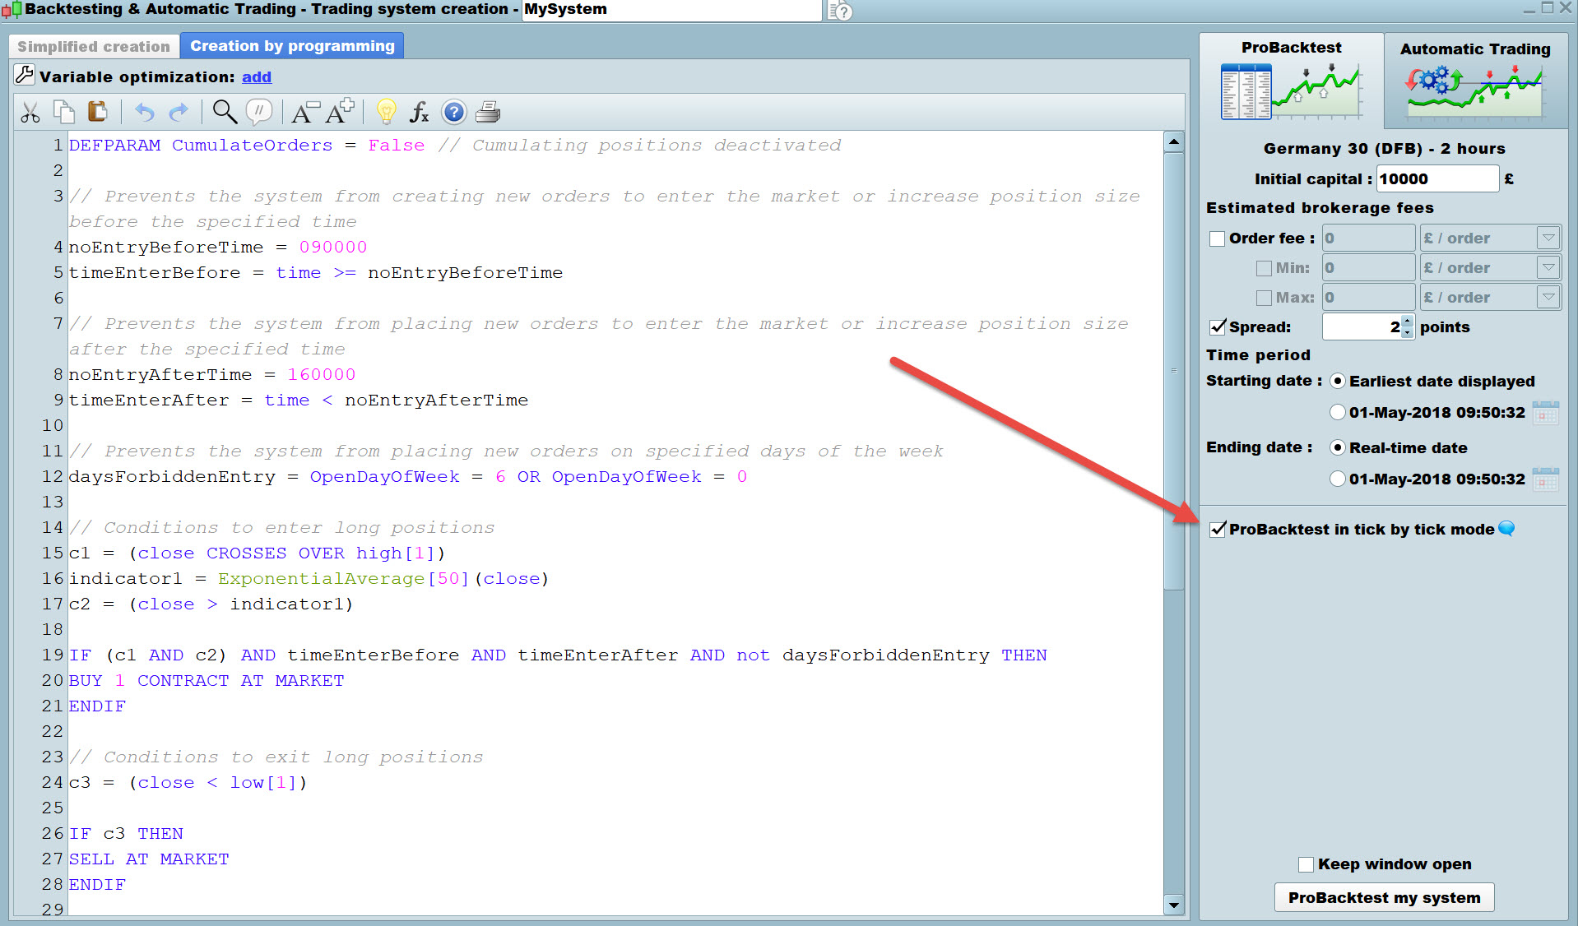
Task: Open the search magnifier tool
Action: [224, 112]
